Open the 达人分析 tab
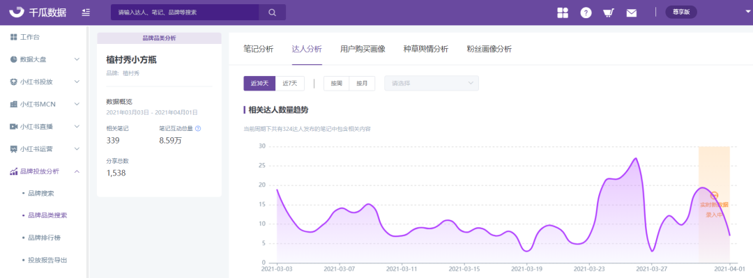Screen dimensions: 753x278 [307, 49]
